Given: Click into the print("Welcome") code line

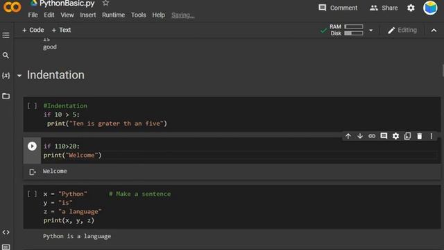Looking at the screenshot, I should 72,156.
